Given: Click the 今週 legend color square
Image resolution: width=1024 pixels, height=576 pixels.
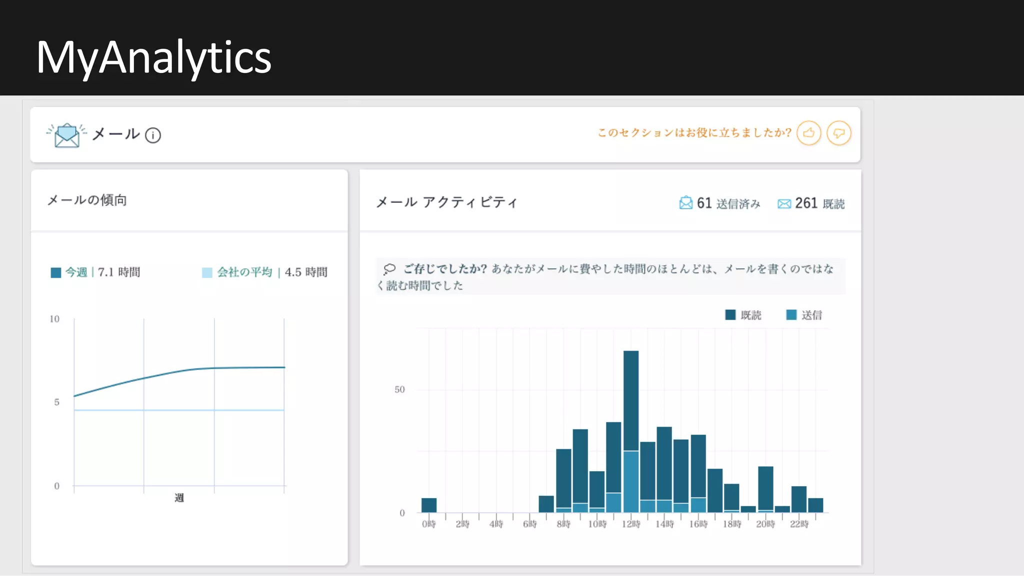Looking at the screenshot, I should tap(56, 272).
